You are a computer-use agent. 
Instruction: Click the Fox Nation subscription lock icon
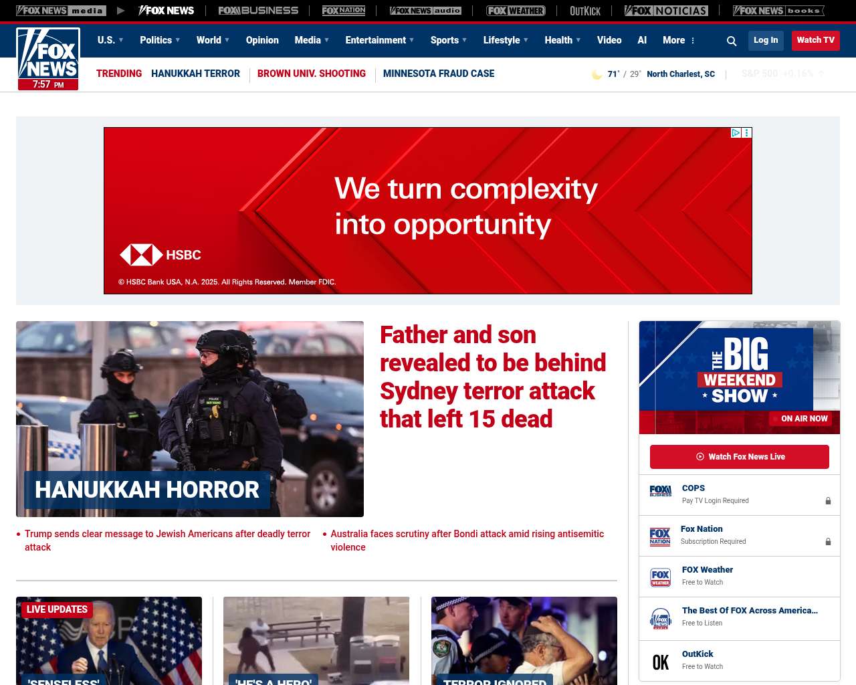[x=828, y=542]
